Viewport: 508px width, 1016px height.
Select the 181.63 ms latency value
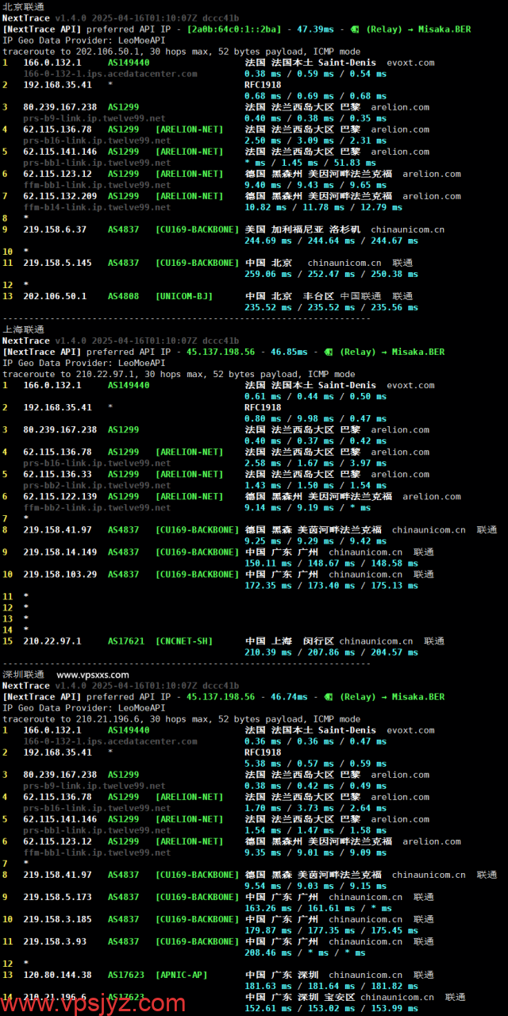point(268,986)
